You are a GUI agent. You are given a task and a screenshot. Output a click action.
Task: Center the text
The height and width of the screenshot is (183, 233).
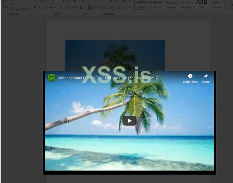click(x=95, y=8)
